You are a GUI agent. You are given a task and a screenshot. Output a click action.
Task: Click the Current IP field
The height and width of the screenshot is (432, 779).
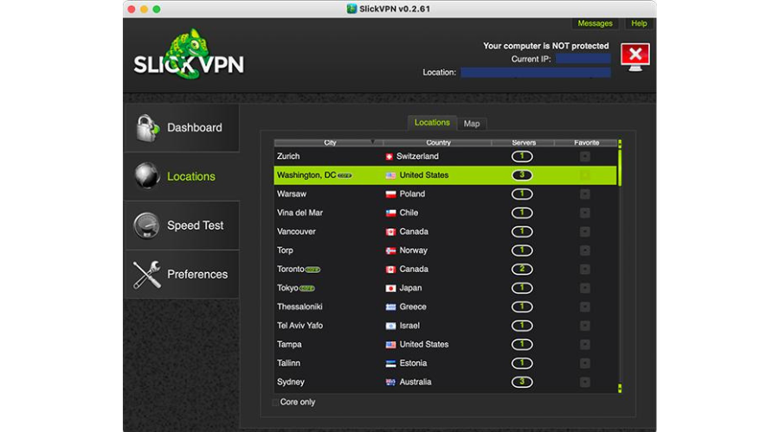tap(583, 59)
